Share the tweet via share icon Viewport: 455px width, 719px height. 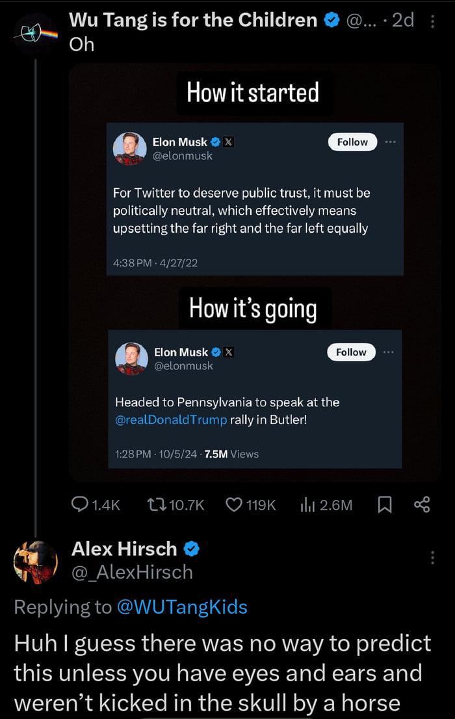(422, 505)
